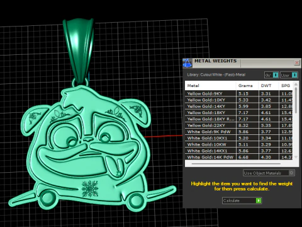
Task: Click the SPG column header
Action: [x=286, y=86]
